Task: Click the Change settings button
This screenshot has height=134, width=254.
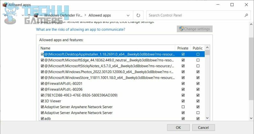Action: click(195, 29)
